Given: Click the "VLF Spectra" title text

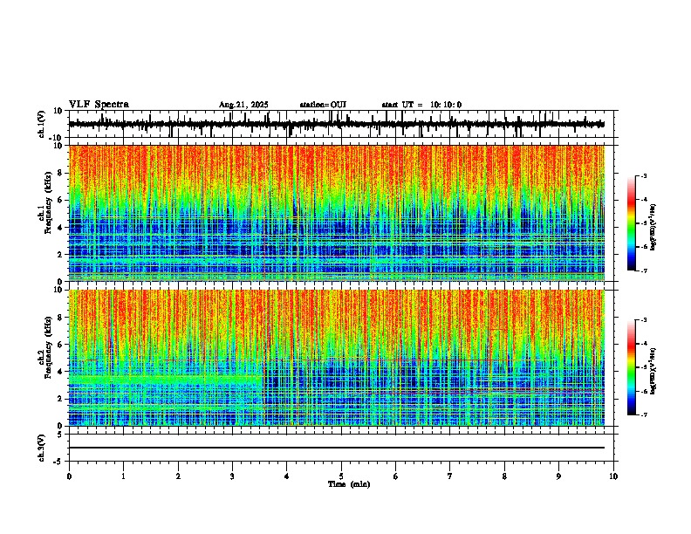Looking at the screenshot, I should tap(99, 105).
